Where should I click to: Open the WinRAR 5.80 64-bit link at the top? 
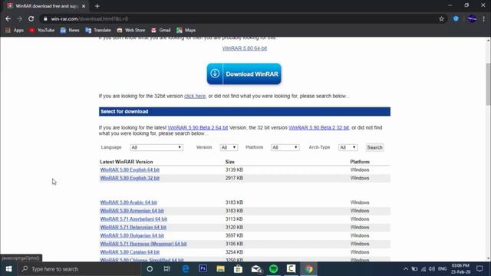pyautogui.click(x=245, y=48)
